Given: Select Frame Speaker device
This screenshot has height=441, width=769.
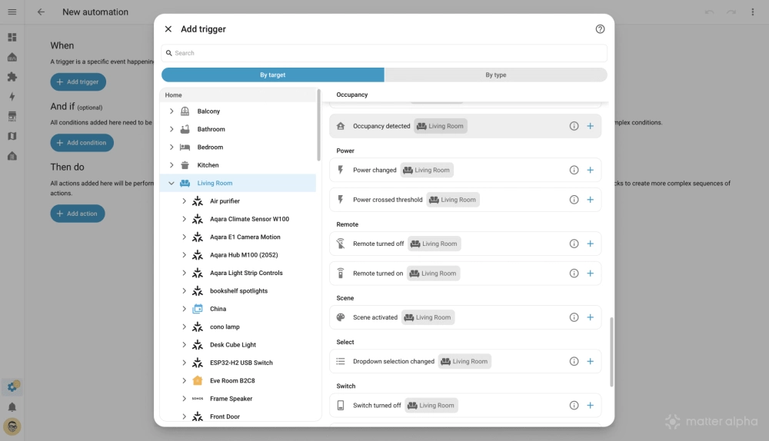Looking at the screenshot, I should click(x=231, y=399).
